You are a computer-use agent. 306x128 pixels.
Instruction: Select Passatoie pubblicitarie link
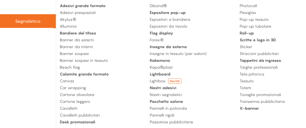(x=171, y=122)
